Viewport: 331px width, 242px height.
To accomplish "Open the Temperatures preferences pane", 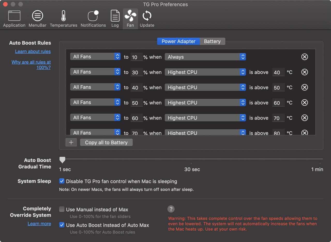I will tap(63, 19).
